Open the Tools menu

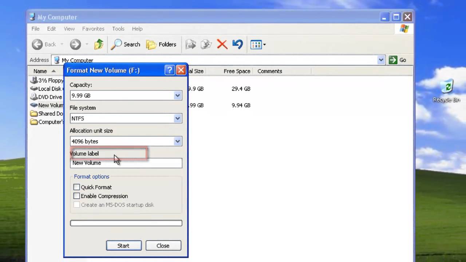point(118,29)
